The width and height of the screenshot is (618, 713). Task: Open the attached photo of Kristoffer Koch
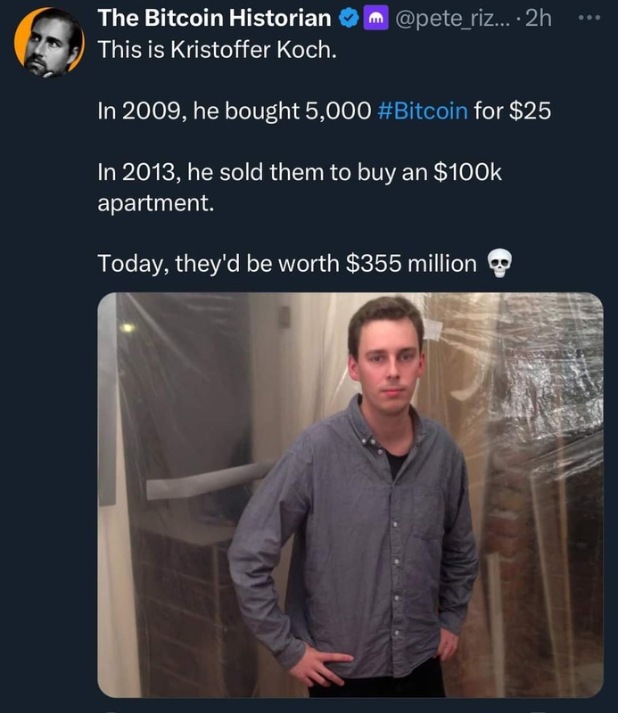point(350,495)
